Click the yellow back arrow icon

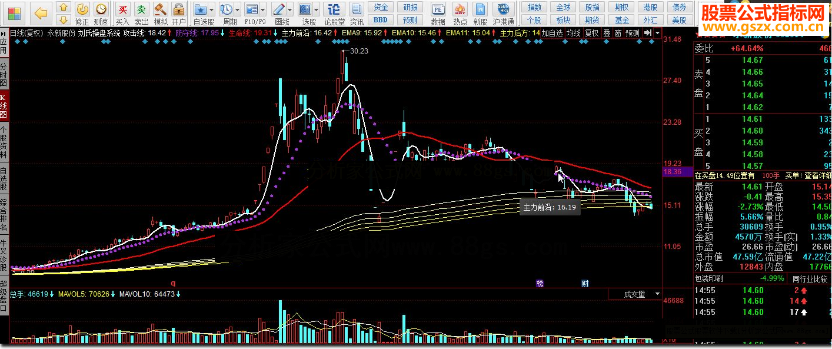pos(40,13)
